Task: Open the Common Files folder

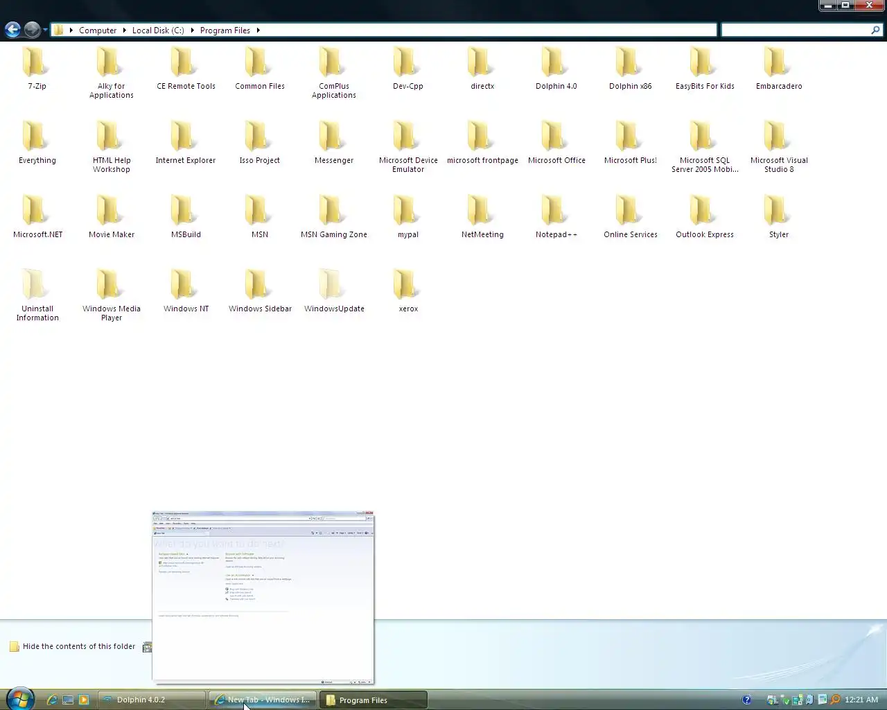Action: (x=260, y=68)
